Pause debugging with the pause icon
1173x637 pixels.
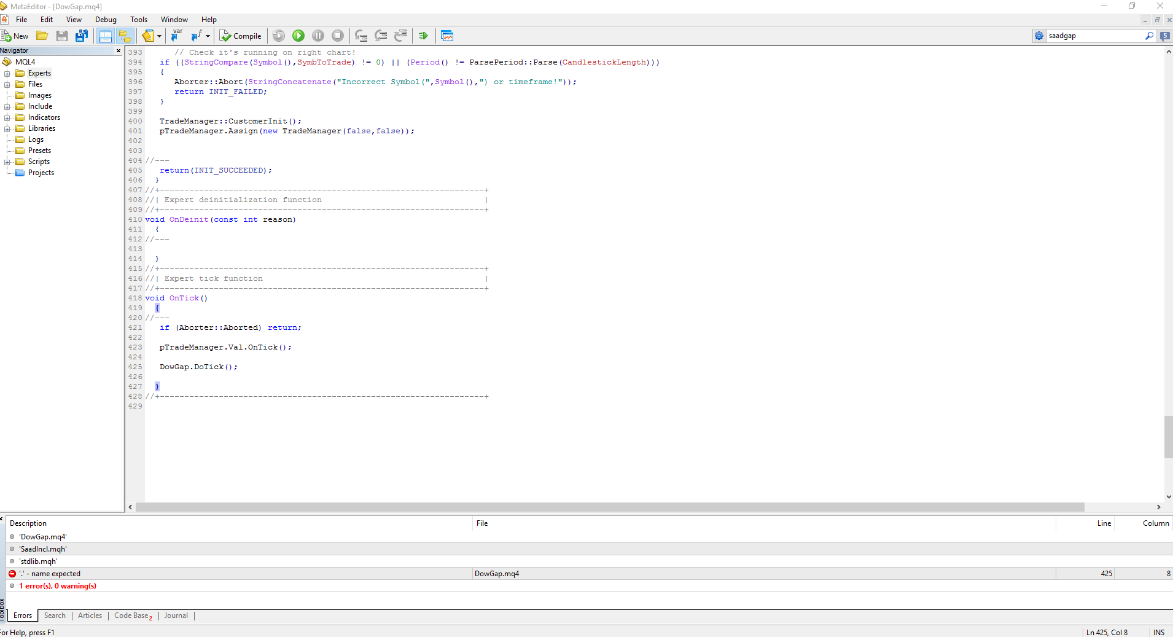318,36
